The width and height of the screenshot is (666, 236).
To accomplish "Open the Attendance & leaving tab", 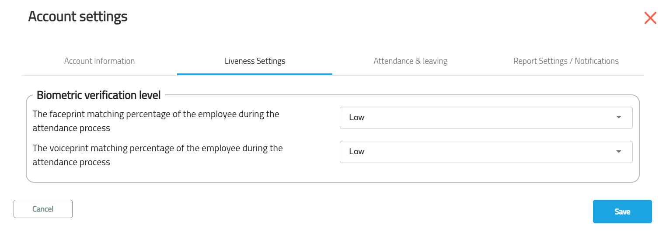I will click(410, 61).
